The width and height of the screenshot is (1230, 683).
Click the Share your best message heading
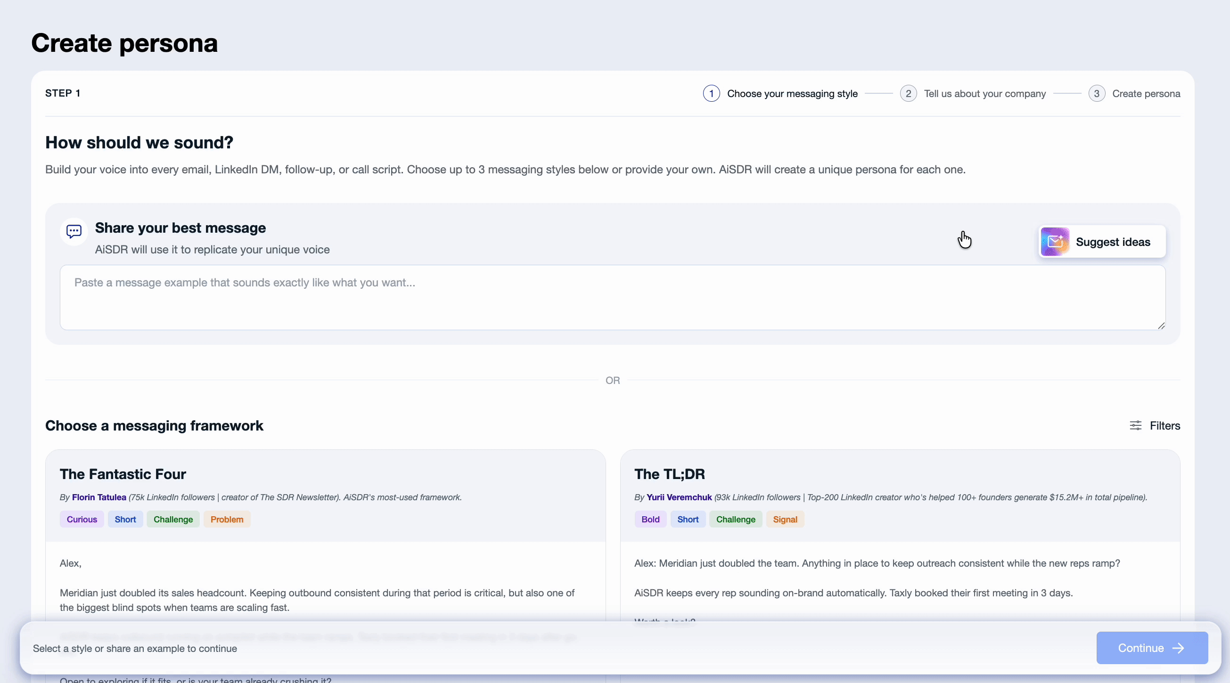[180, 228]
